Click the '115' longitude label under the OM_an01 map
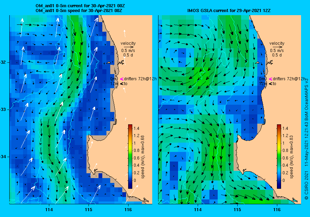This screenshot has width=310, height=217. click(89, 210)
